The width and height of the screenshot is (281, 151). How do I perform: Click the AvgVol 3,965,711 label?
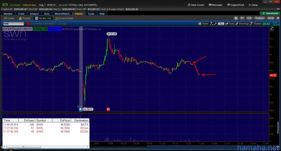23,29
